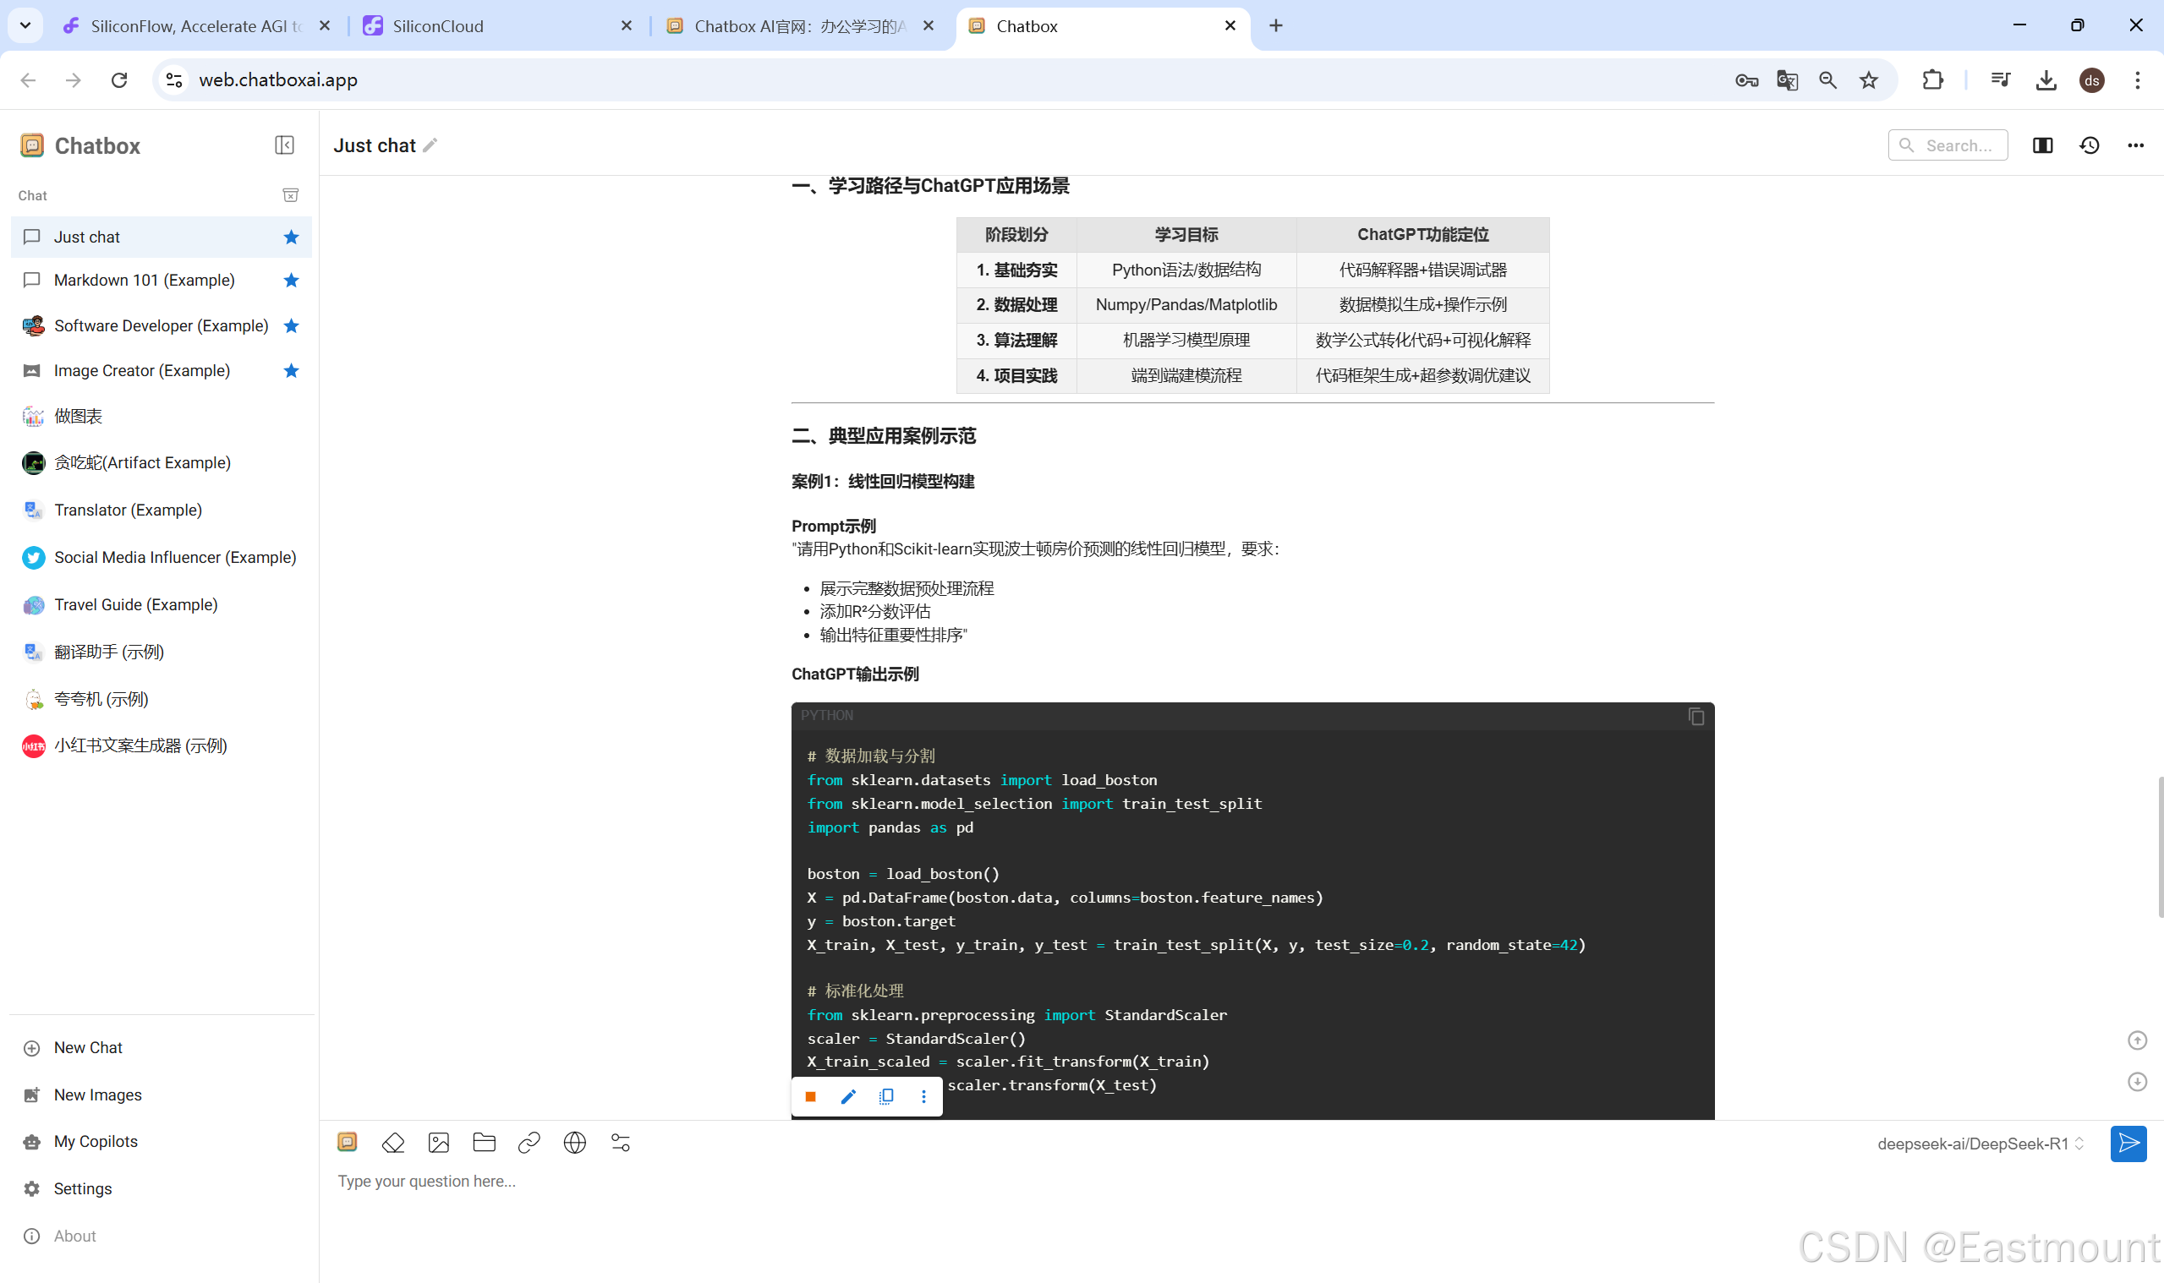Screen dimensions: 2164x1283
Task: Open Settings from sidebar
Action: pos(82,1189)
